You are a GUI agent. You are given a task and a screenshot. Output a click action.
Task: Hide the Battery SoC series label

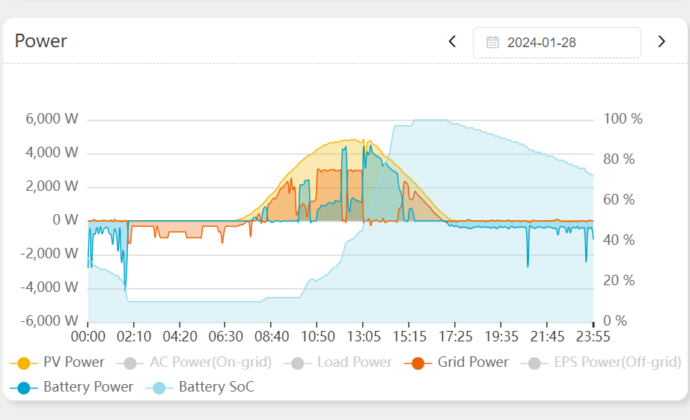tap(216, 387)
